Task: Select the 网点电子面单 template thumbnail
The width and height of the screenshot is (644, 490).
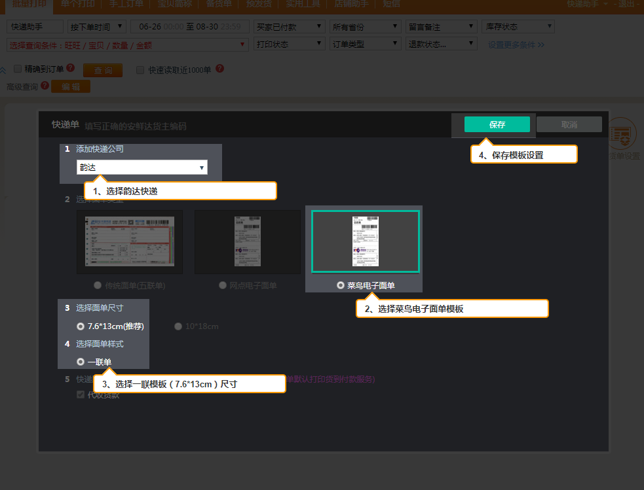Action: coord(248,241)
